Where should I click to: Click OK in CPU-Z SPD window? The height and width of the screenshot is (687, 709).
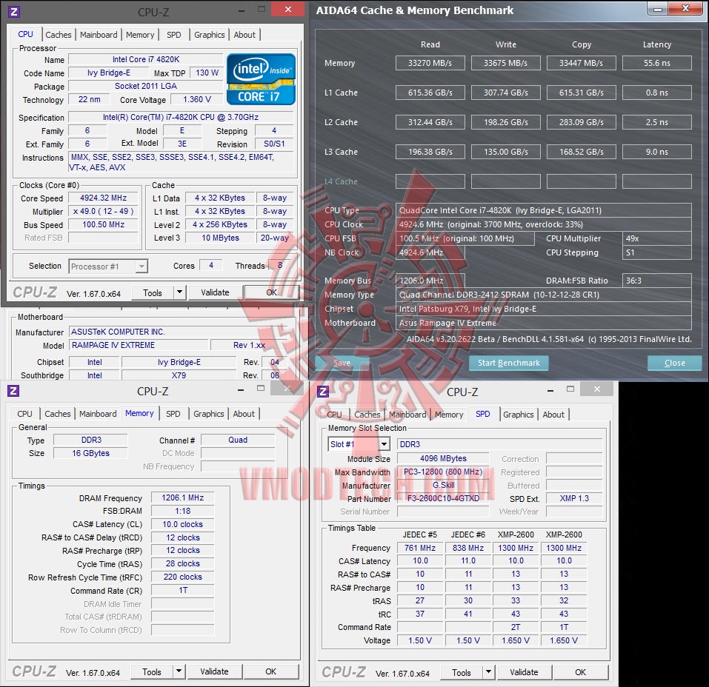click(x=581, y=672)
